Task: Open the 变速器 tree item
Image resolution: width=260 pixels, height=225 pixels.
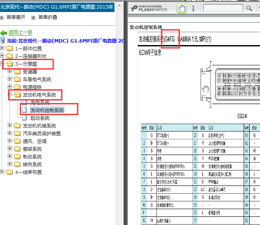Action: (x=30, y=72)
